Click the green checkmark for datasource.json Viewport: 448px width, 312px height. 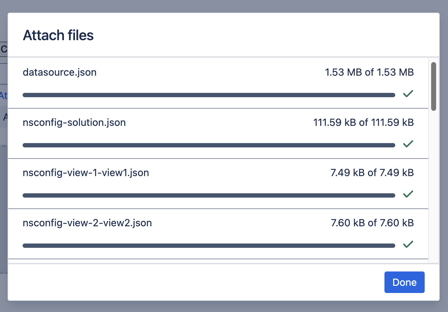point(408,94)
